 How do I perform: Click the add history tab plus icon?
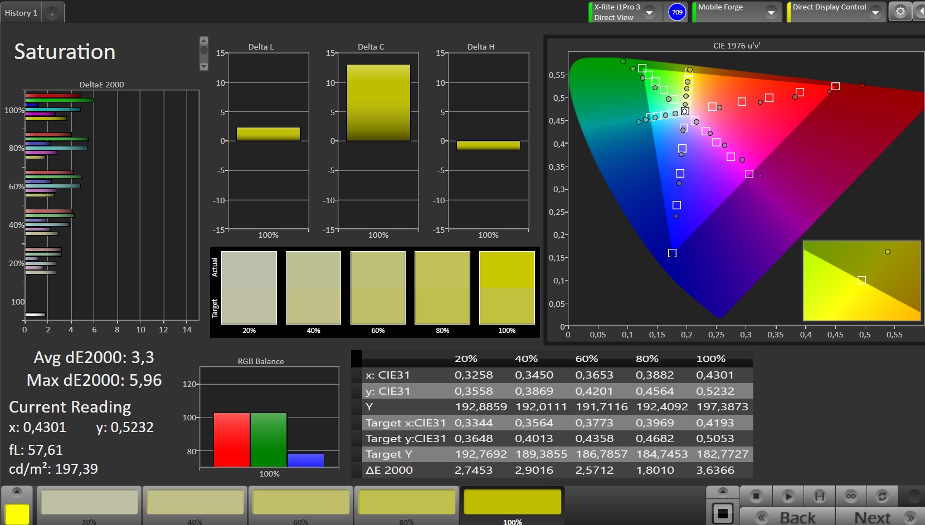(52, 13)
